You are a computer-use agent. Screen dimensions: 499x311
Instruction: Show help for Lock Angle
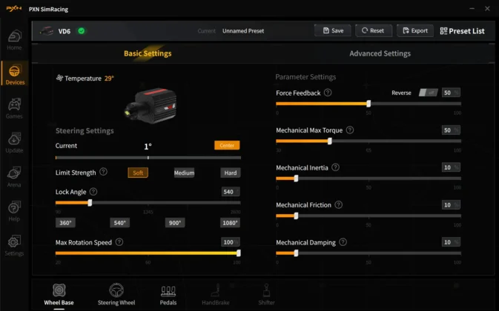click(x=93, y=192)
